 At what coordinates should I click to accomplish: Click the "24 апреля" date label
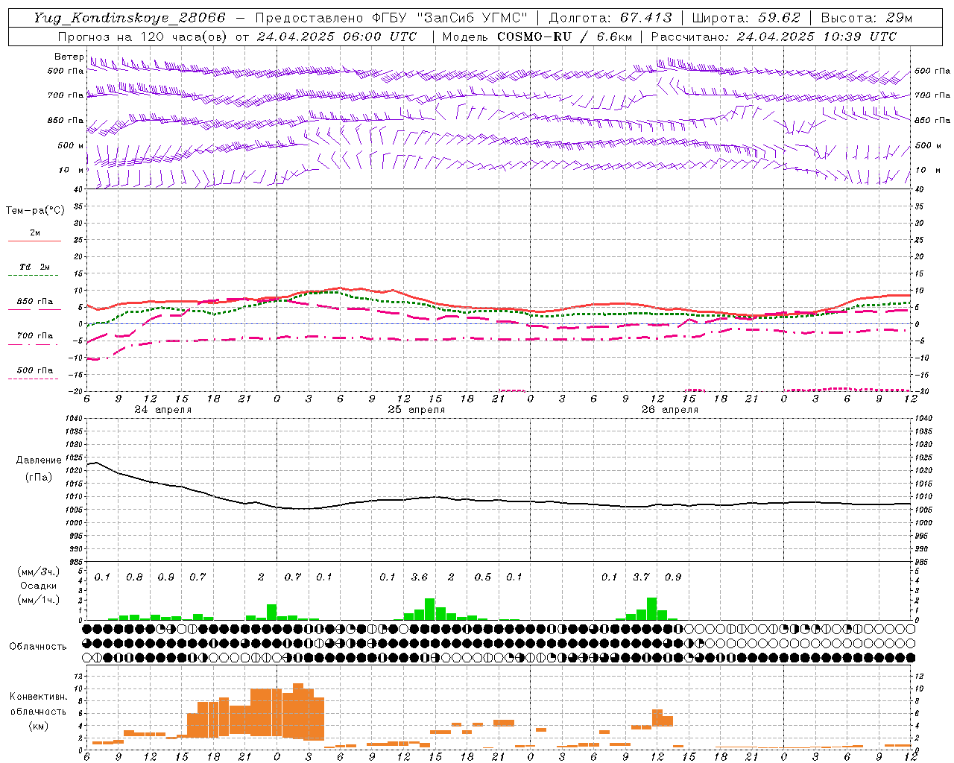click(x=162, y=410)
